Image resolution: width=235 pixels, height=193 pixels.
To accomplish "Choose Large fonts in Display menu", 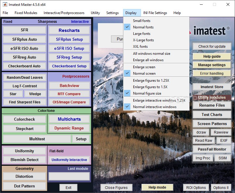I will (x=156, y=34).
